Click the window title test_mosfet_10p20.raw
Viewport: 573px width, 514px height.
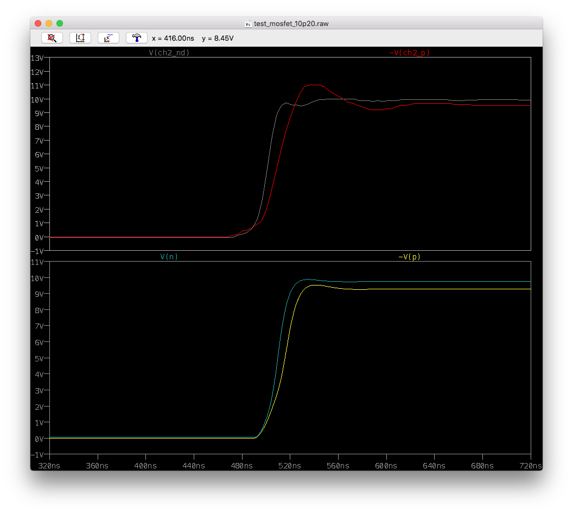(x=291, y=24)
